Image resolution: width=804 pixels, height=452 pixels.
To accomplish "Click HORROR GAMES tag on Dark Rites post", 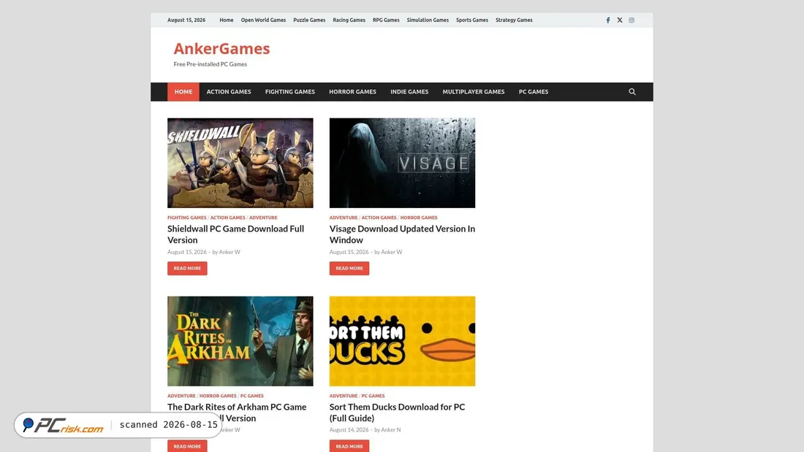I will coord(218,397).
